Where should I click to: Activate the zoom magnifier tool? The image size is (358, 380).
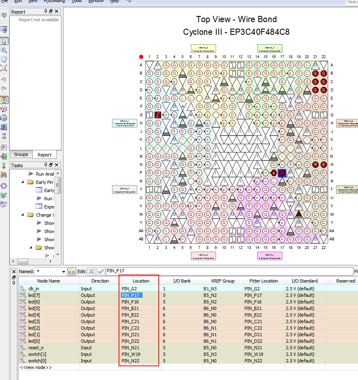(4, 50)
